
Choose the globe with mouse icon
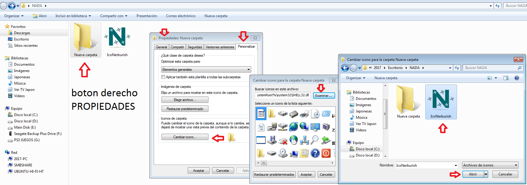(294, 140)
